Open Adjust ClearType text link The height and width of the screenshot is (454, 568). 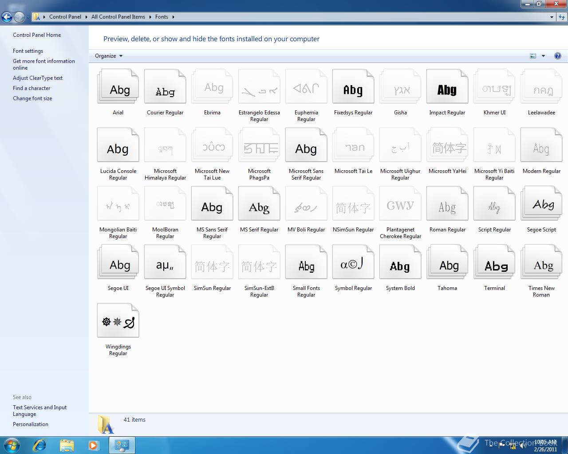pos(38,78)
